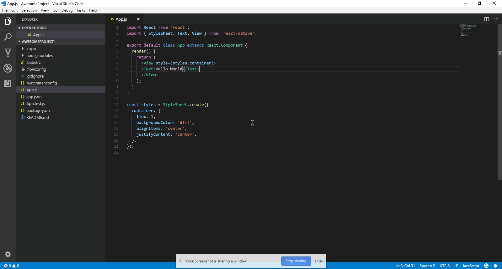
Task: Open package.json file
Action: click(x=61, y=110)
